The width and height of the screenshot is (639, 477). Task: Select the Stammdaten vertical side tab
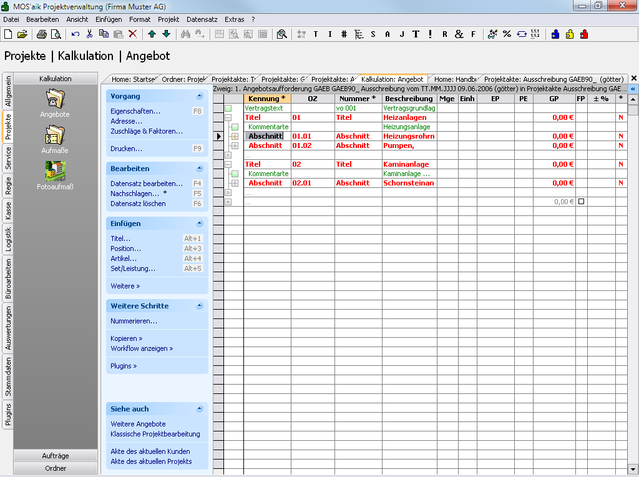click(x=8, y=377)
